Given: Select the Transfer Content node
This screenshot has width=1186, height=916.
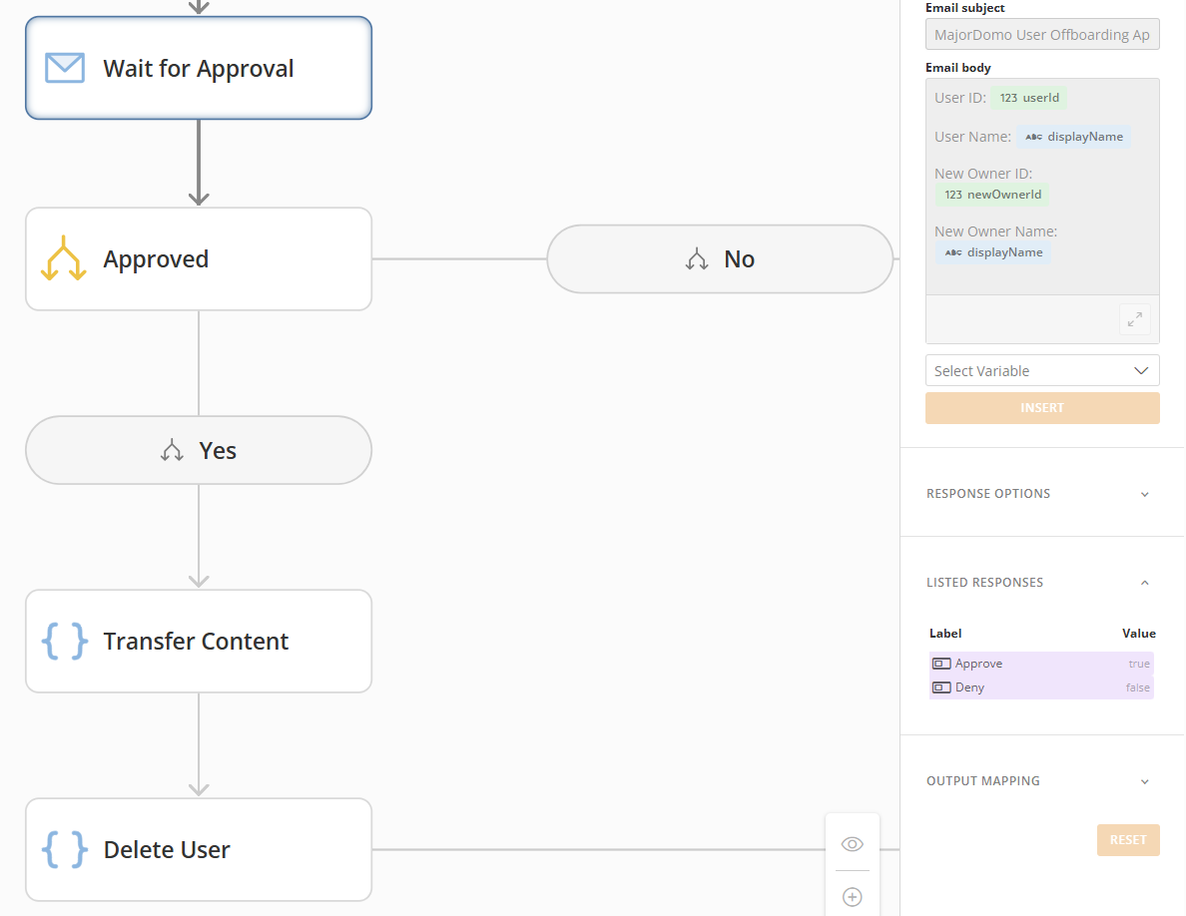Looking at the screenshot, I should click(x=198, y=641).
